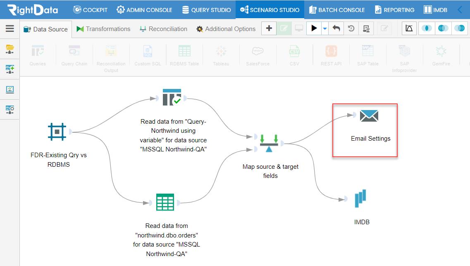Click the Email Settings envelope node
The image size is (470, 266).
pyautogui.click(x=369, y=116)
